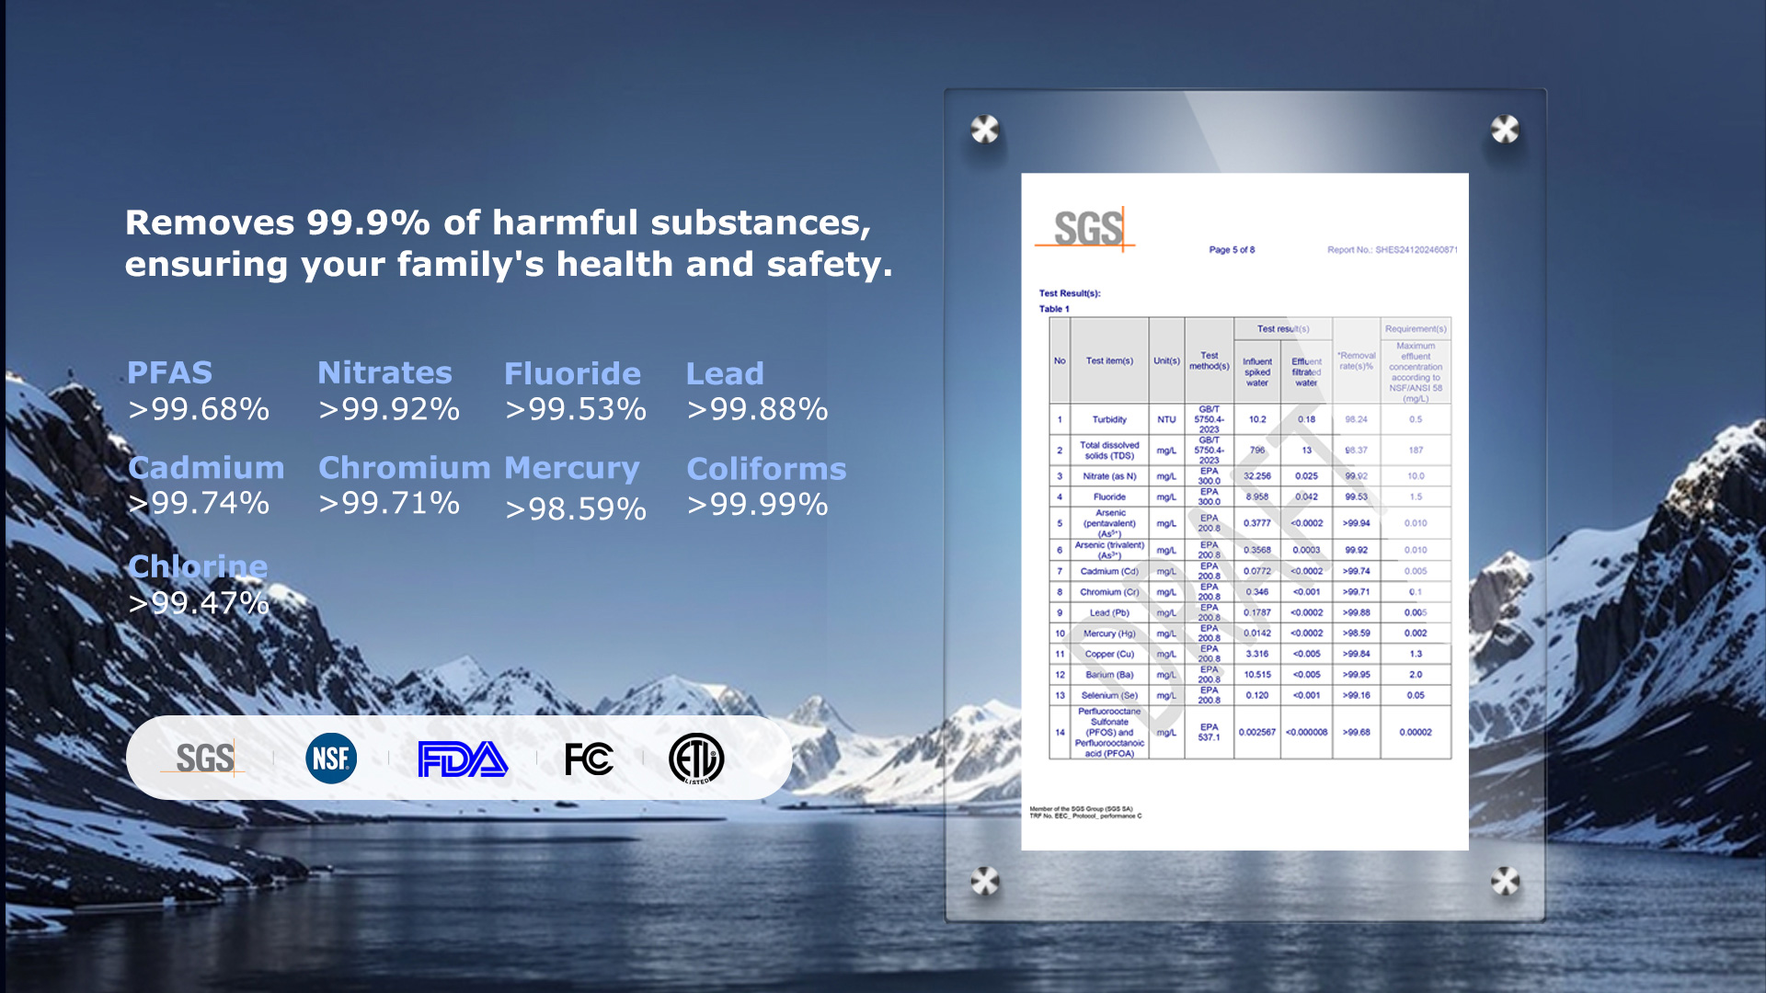Viewport: 1766px width, 993px height.
Task: Click the '>99.92%' value under Nitrates
Action: pos(389,409)
